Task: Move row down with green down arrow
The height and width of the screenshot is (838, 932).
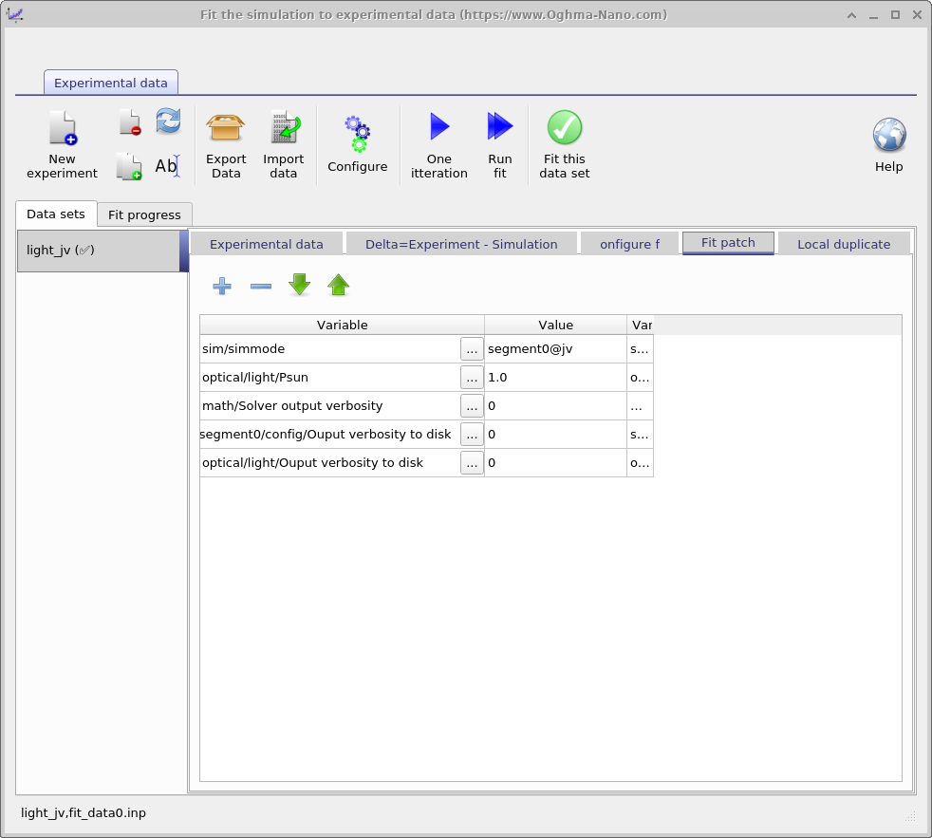Action: [x=300, y=285]
